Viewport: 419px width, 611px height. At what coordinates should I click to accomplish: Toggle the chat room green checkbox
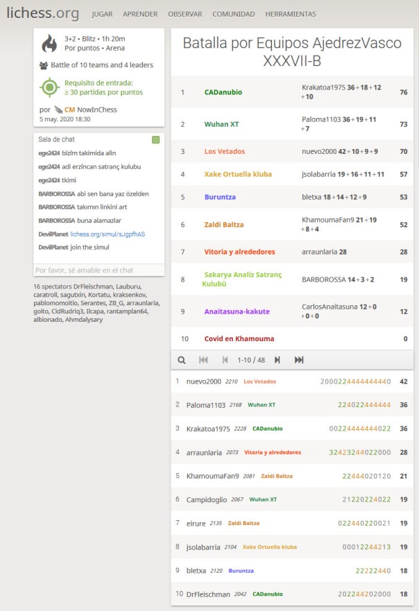[x=155, y=140]
